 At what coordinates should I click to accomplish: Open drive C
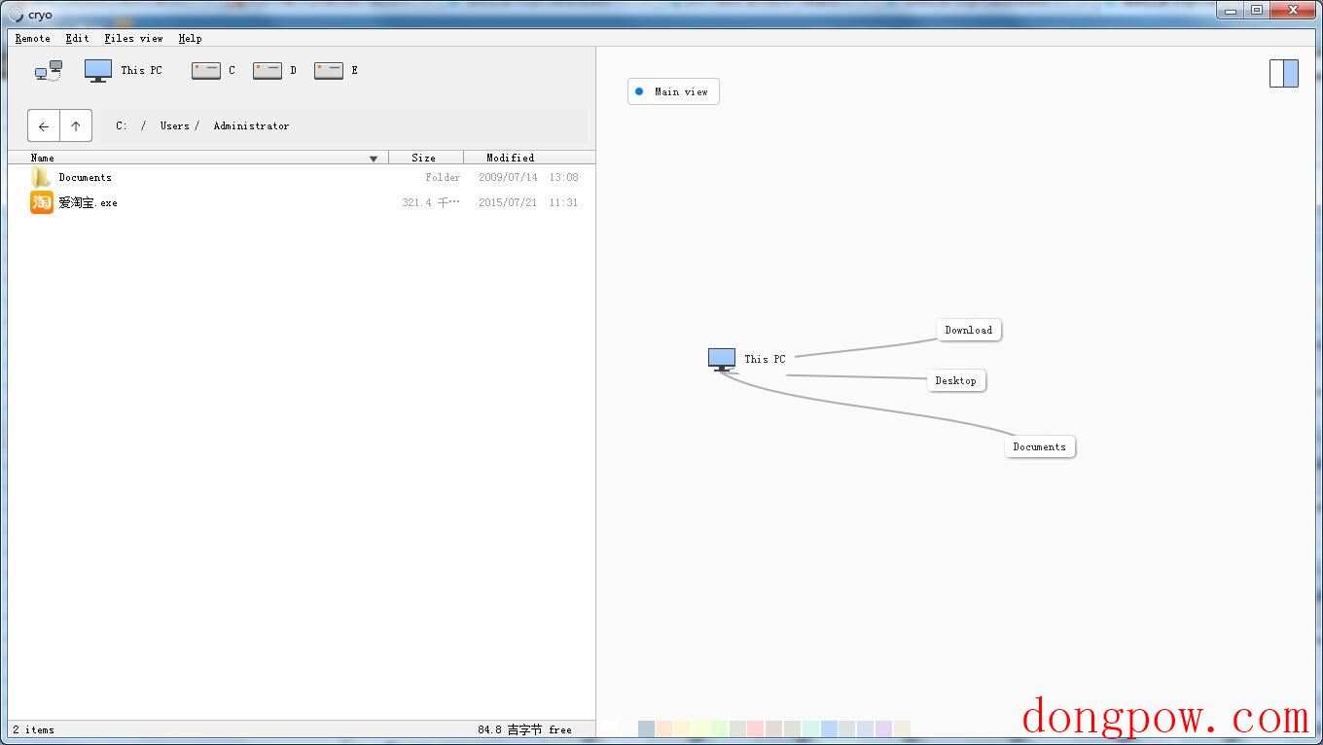click(214, 70)
